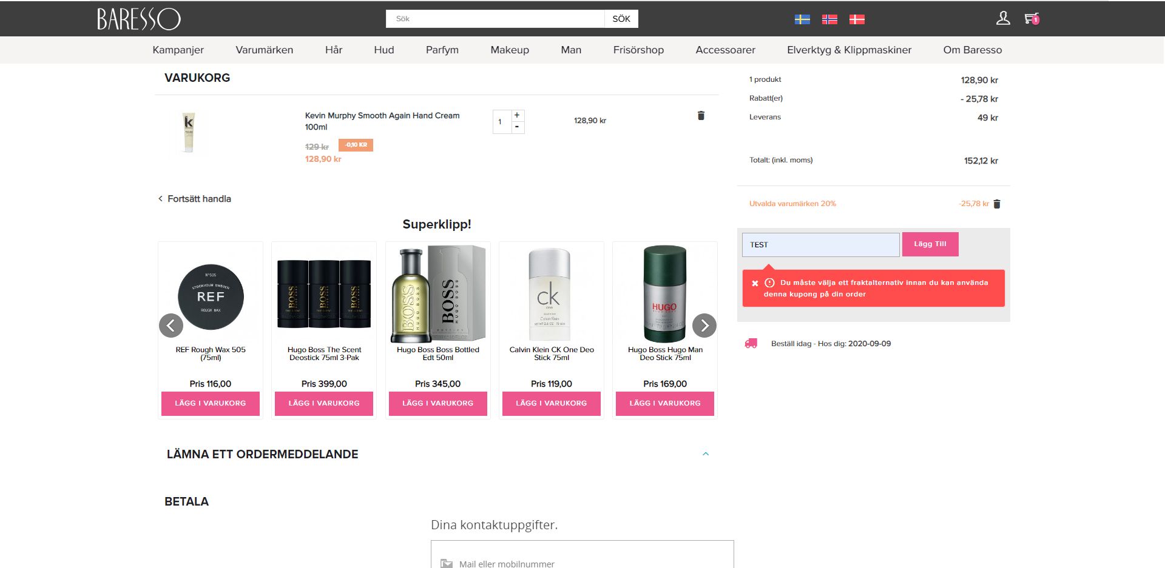This screenshot has height=568, width=1165.
Task: Open the Hugo Boss Bottled thumbnail
Action: (438, 294)
